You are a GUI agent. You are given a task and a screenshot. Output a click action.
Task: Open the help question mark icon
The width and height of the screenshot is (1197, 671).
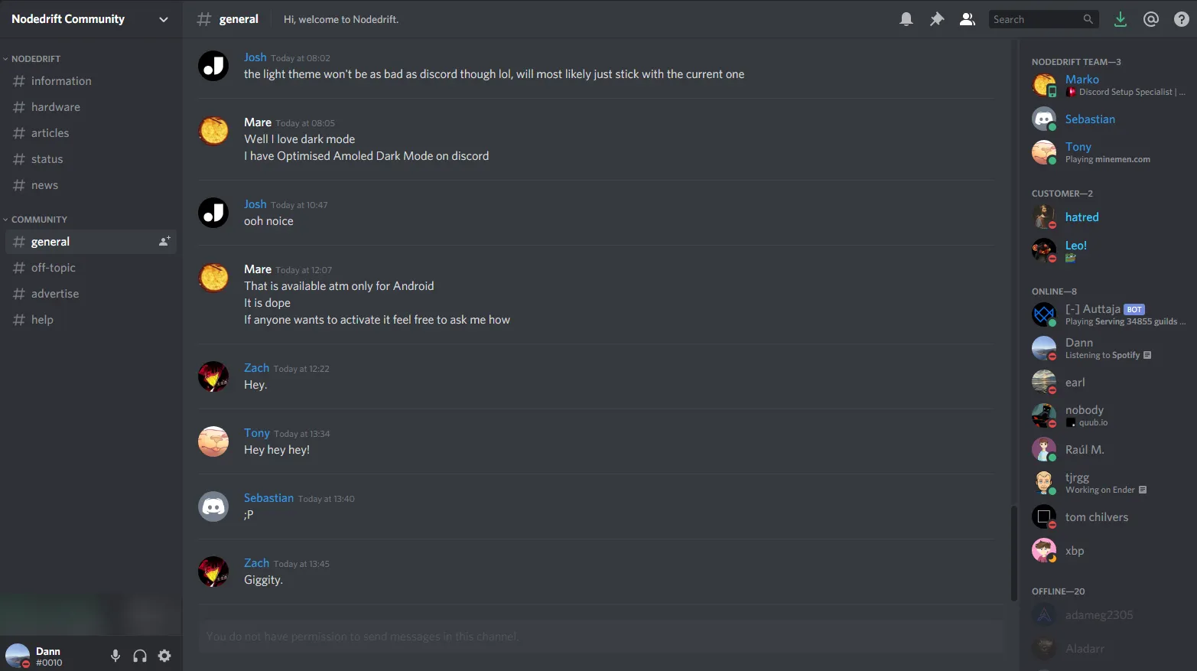tap(1181, 19)
